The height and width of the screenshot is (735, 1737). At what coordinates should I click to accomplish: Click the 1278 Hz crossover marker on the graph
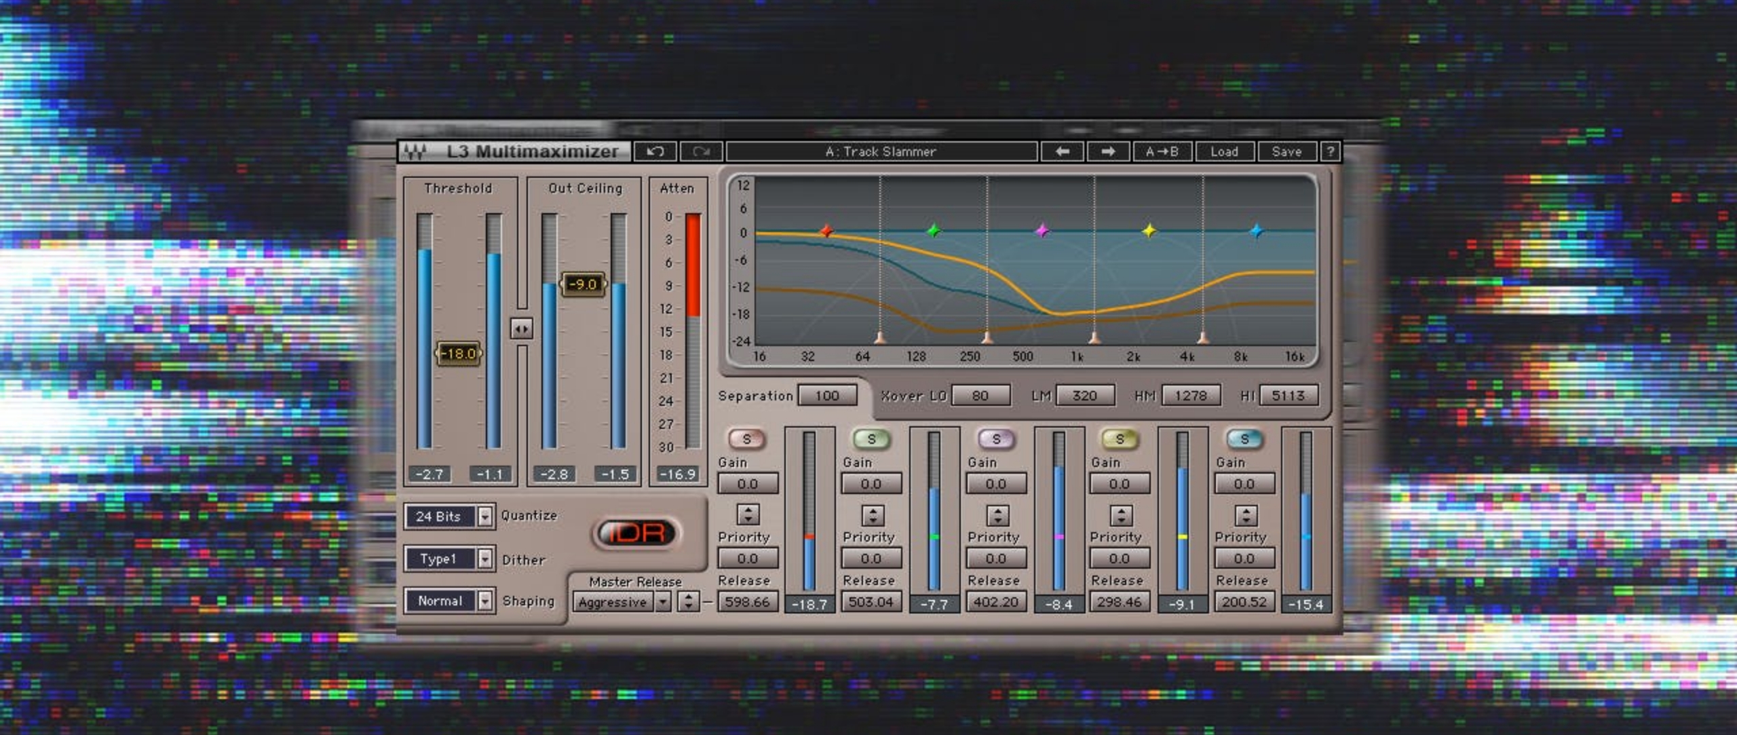(x=1094, y=337)
